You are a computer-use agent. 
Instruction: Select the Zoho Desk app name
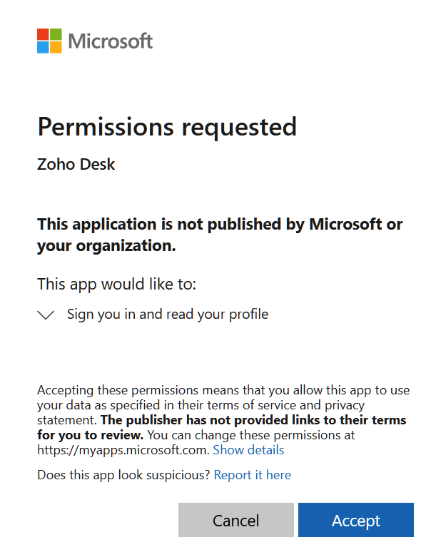pos(76,165)
